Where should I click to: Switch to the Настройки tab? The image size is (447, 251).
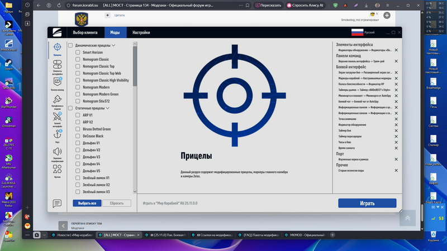(x=141, y=33)
